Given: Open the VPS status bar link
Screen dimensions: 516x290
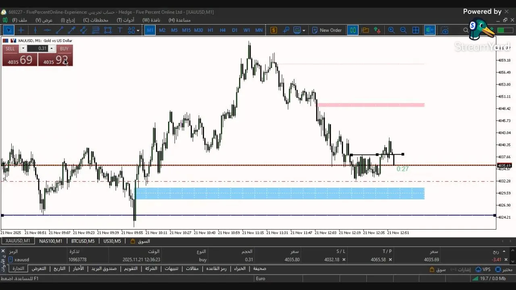Looking at the screenshot, I should tap(483, 269).
